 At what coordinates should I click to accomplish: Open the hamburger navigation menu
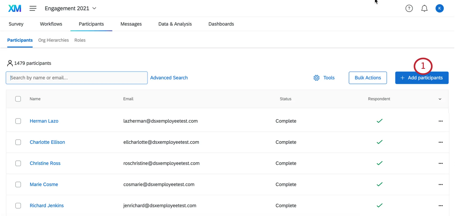point(33,9)
